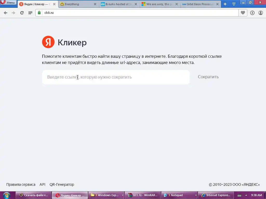
Task: Reload the page with the refresh icon
Action: coord(22,13)
